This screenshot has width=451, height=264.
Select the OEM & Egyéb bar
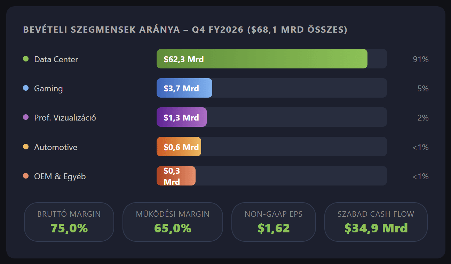[176, 175]
